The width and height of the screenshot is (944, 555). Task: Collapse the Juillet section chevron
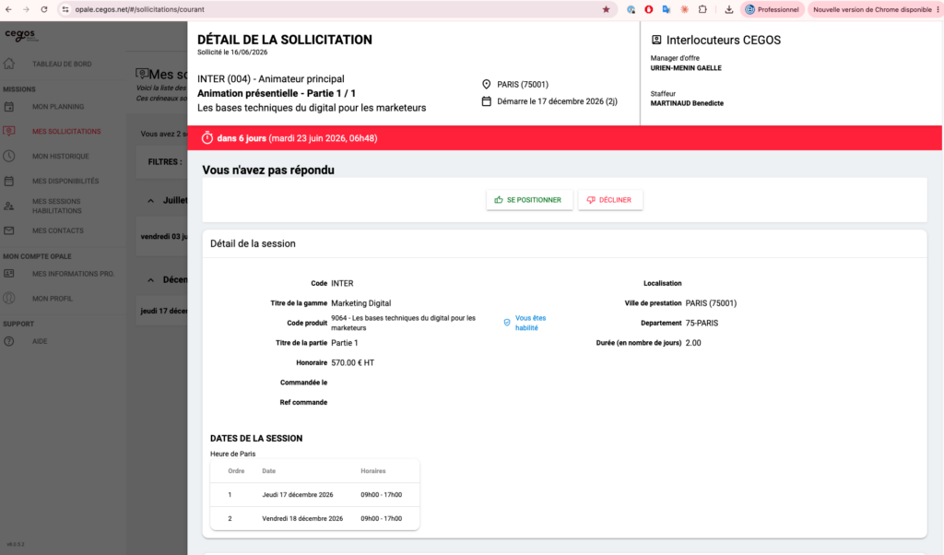[x=151, y=200]
